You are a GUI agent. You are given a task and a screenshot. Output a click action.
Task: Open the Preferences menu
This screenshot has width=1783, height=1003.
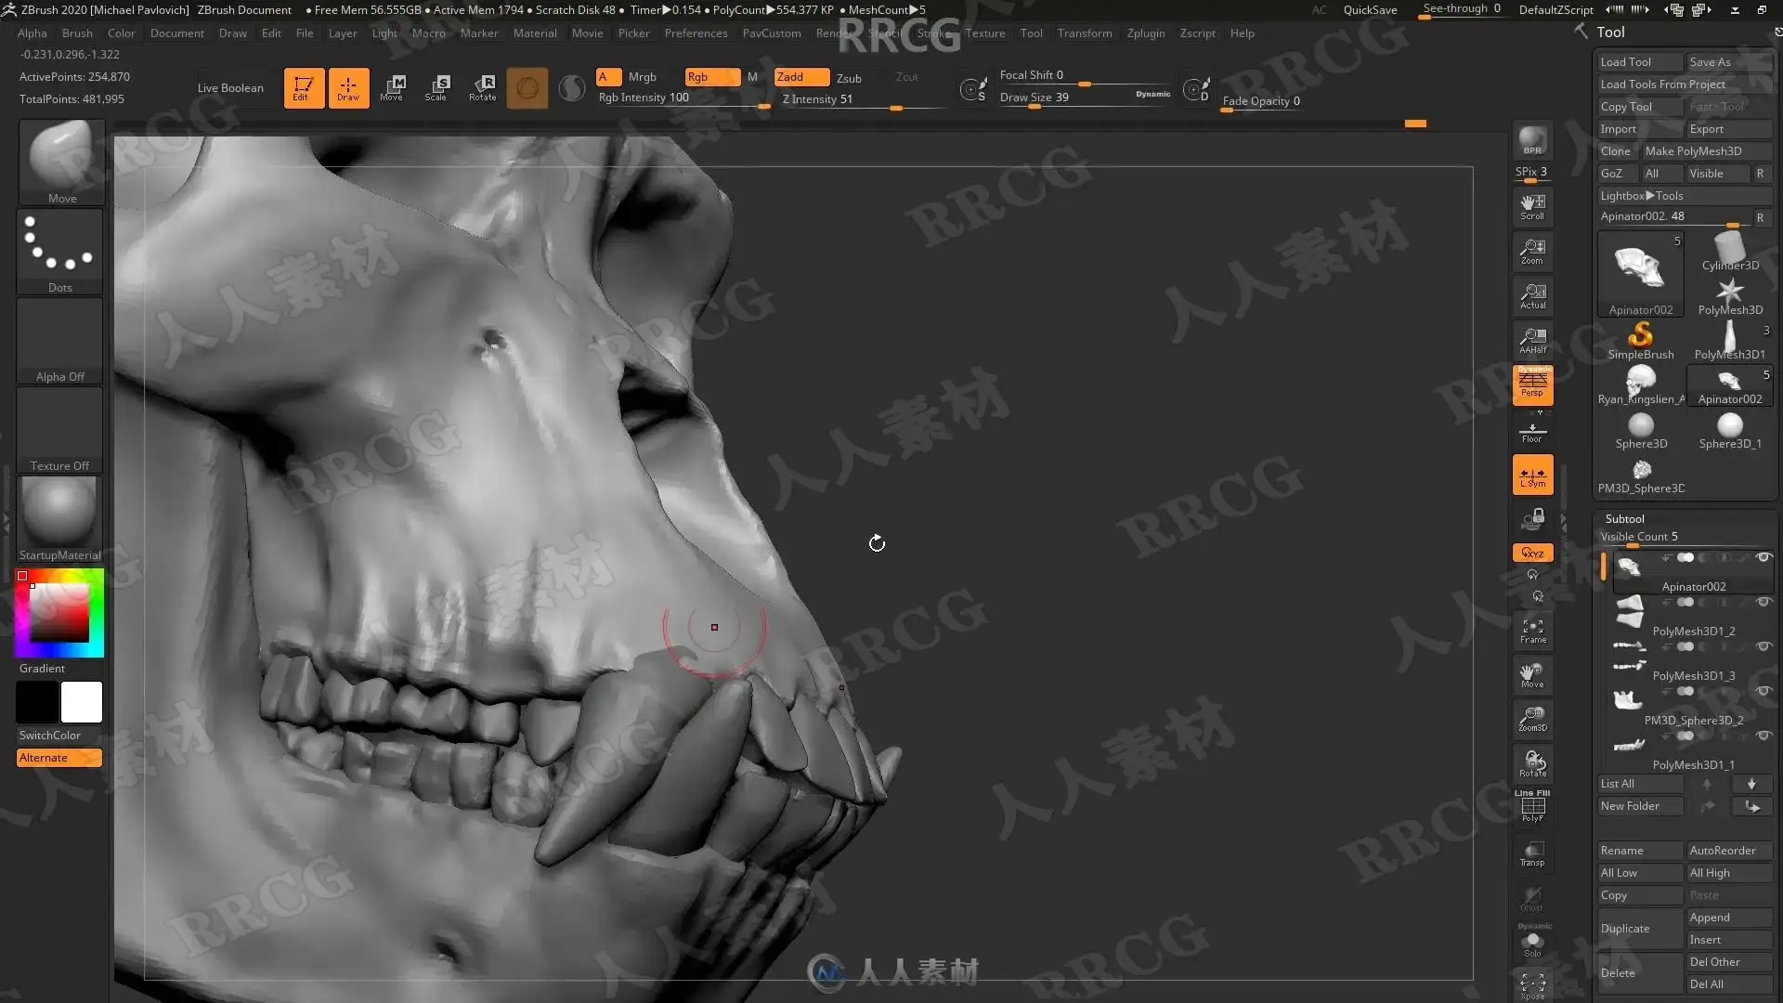696,33
